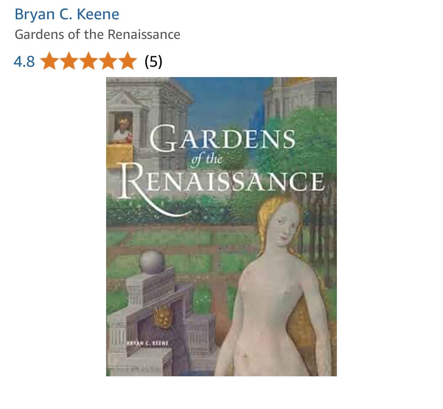The image size is (443, 409).
Task: Open the Bryan C. Keene author link
Action: click(67, 14)
